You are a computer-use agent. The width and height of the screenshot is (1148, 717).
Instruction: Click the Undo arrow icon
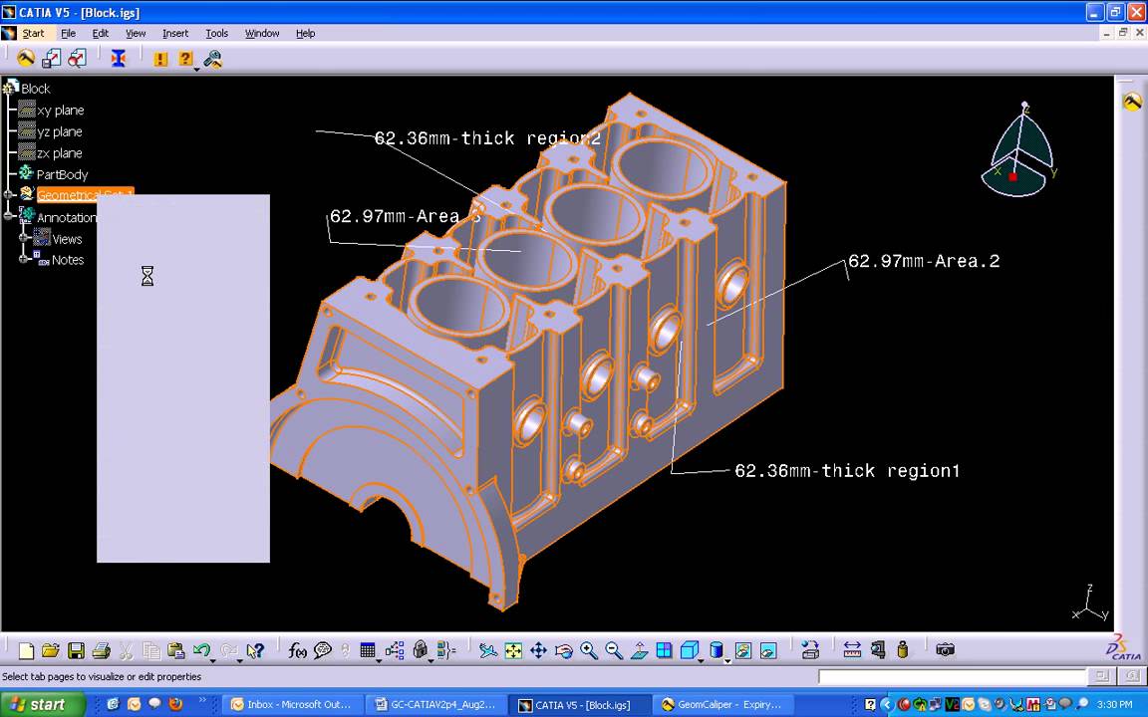tap(201, 649)
